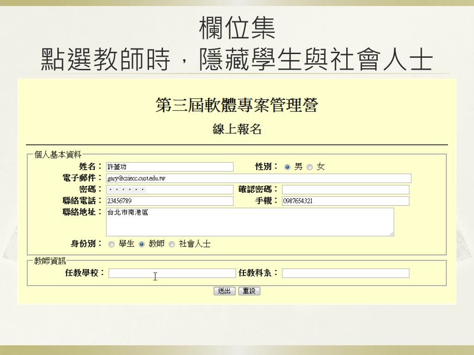Focus the 電子郵件 email input field
474x355 pixels.
[258, 178]
